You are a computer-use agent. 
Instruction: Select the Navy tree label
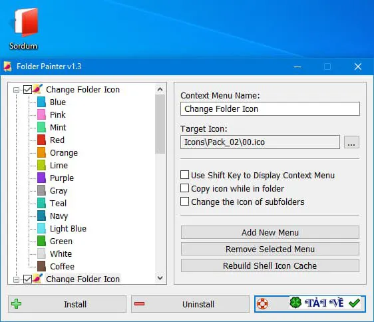59,216
